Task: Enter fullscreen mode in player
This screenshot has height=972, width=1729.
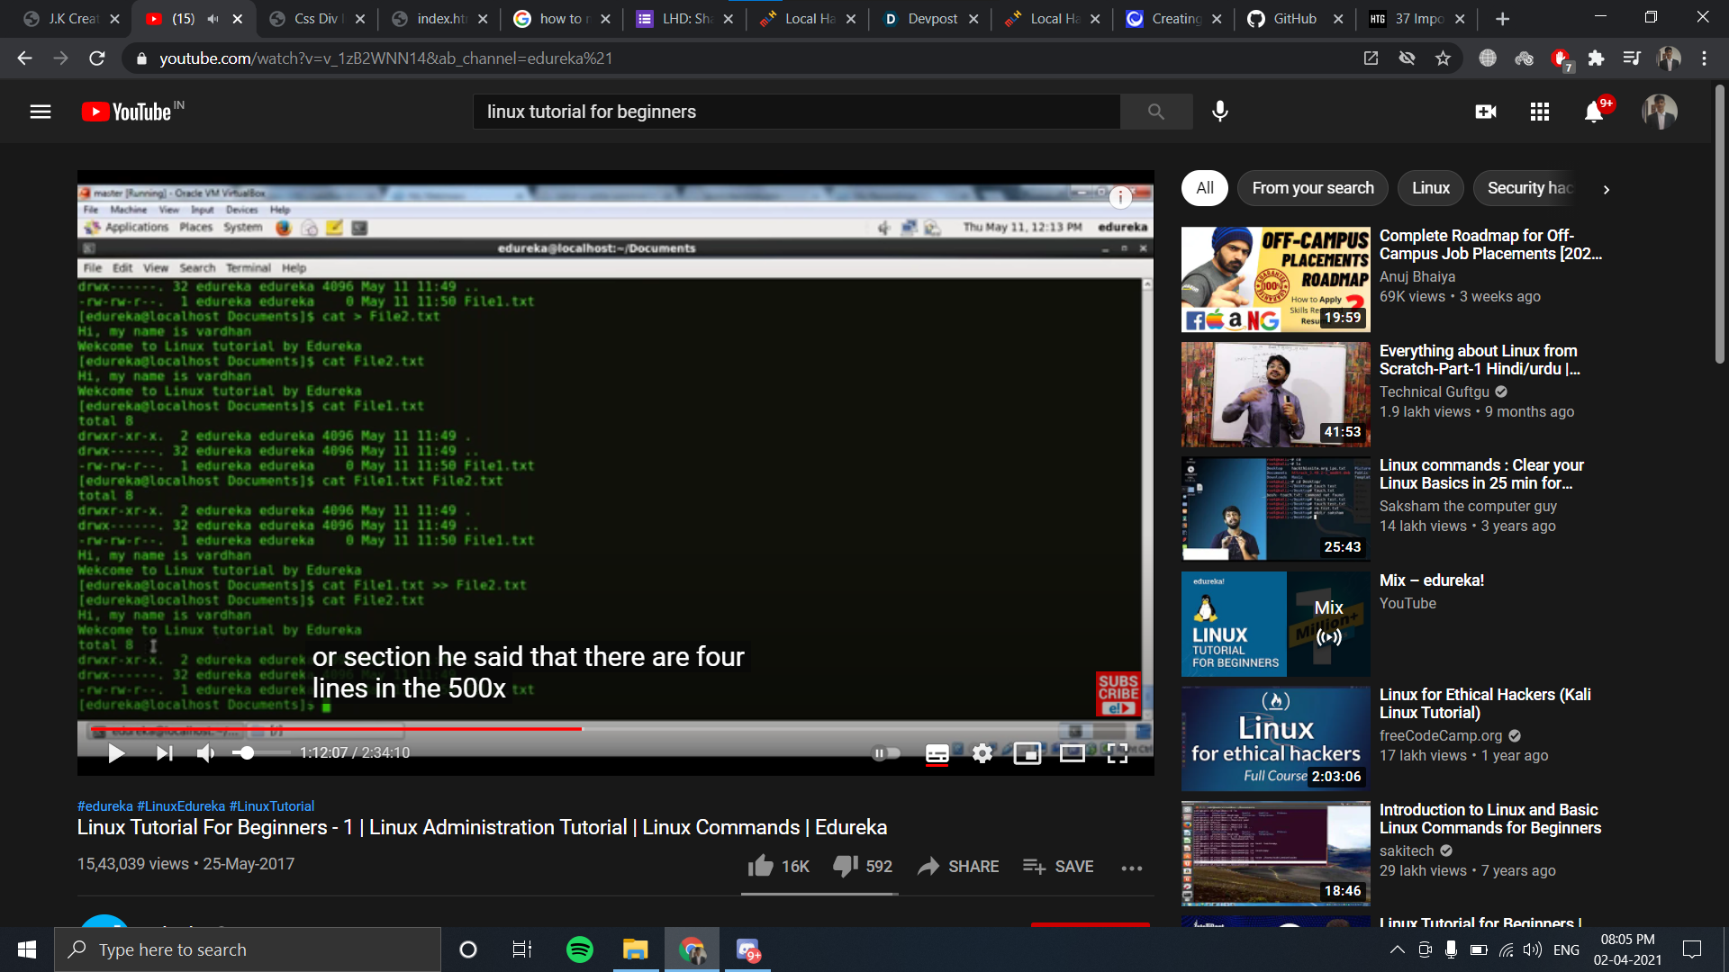Action: [x=1118, y=753]
